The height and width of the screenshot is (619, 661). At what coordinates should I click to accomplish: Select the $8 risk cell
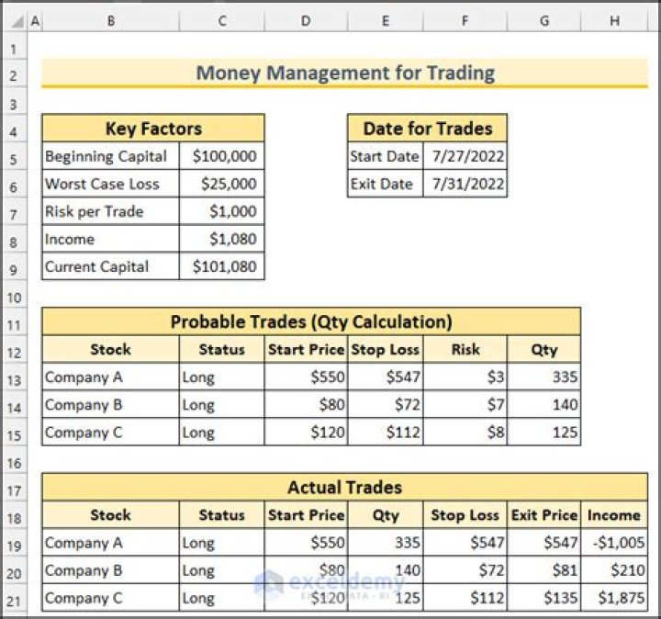[465, 432]
